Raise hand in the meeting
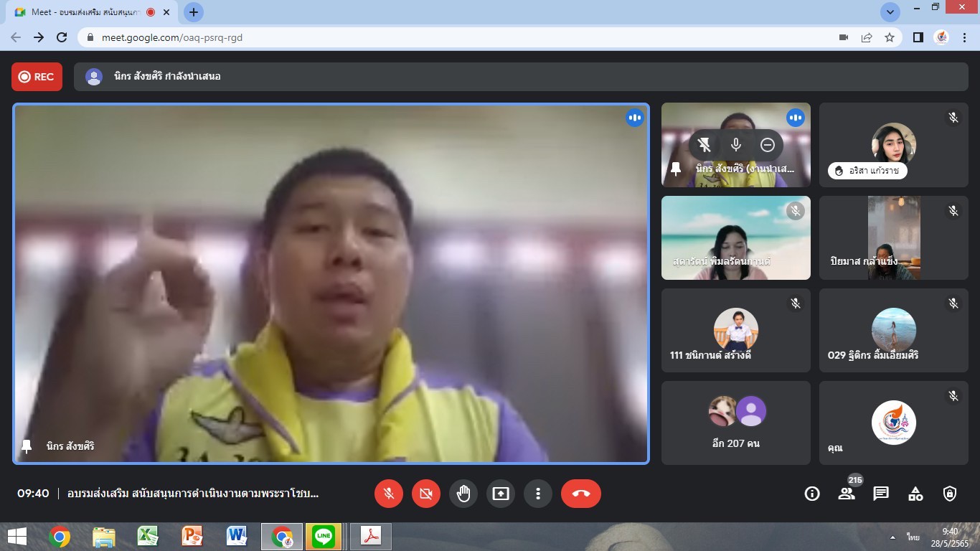 (x=463, y=494)
